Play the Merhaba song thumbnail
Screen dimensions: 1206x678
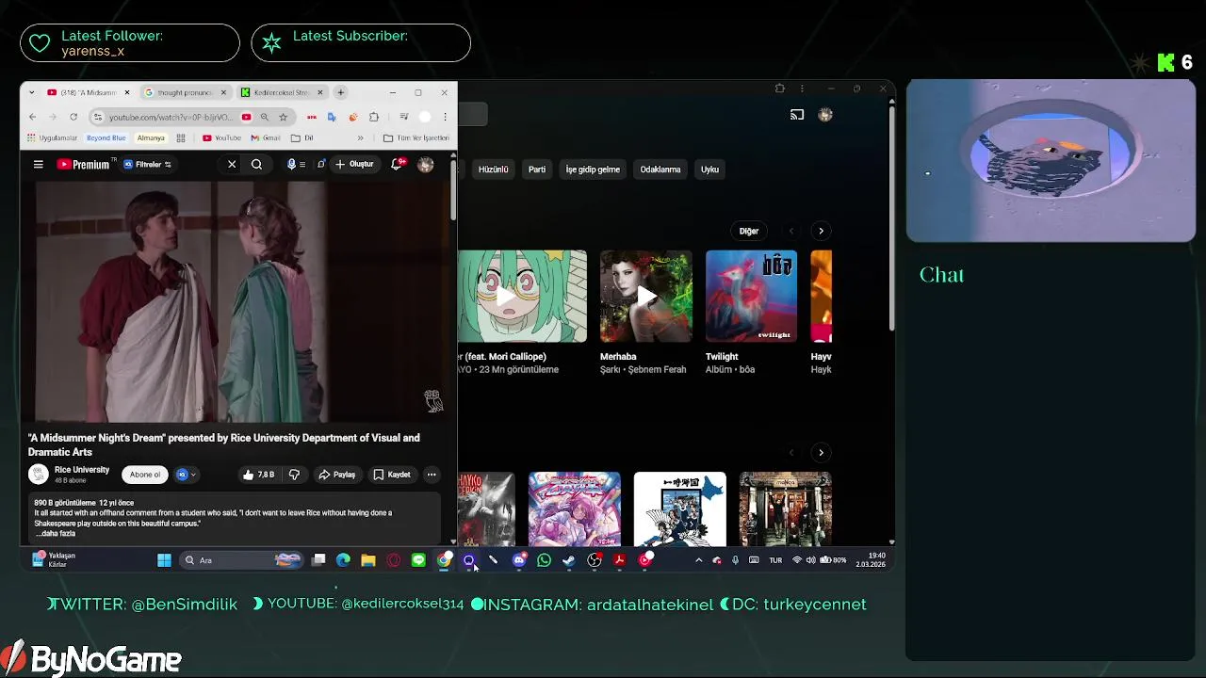coord(645,297)
